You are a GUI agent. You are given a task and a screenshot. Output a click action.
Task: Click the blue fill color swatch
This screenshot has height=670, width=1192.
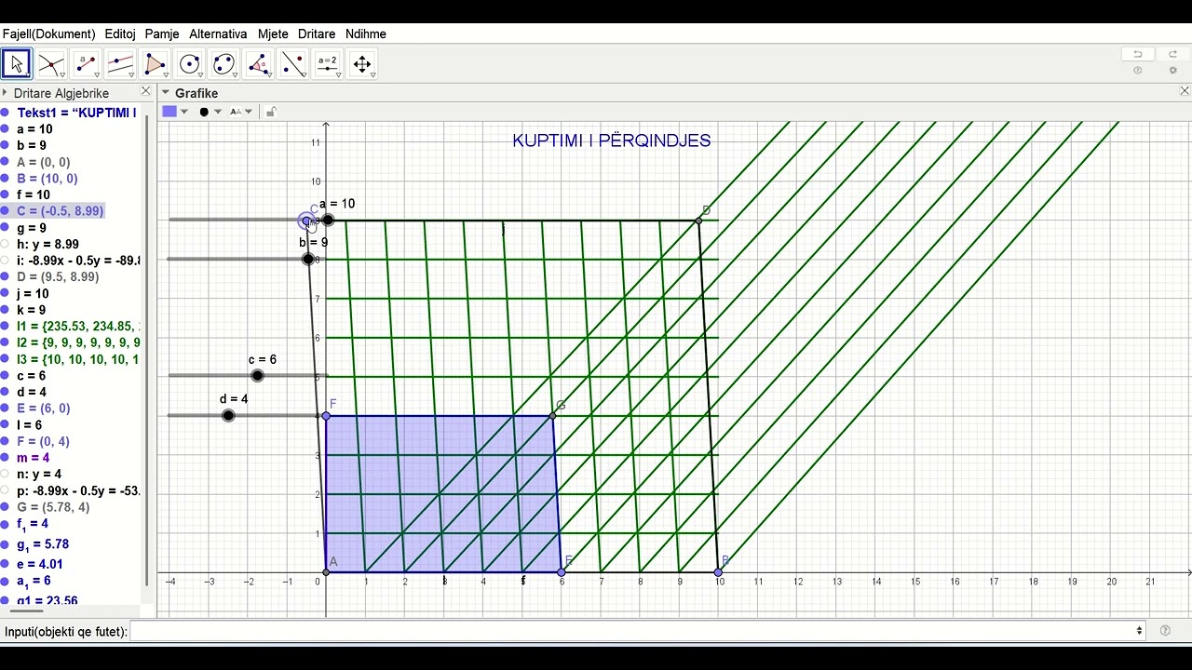tap(169, 112)
